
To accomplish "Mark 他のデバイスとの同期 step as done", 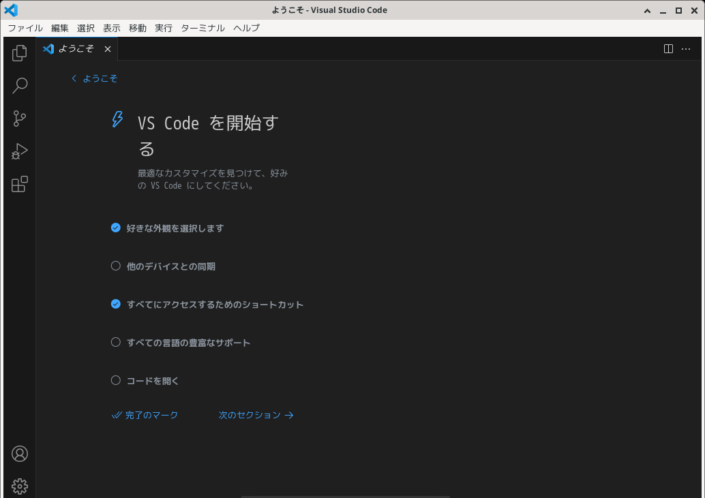I will 115,266.
